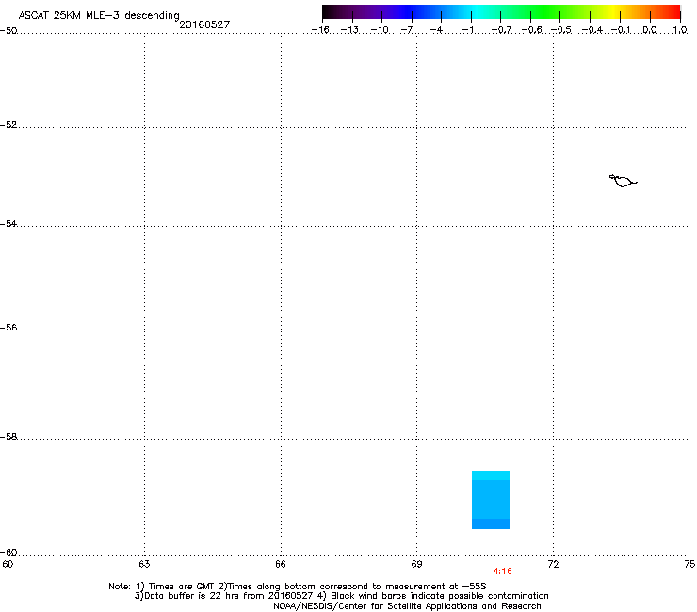Click the note about the 22 hrs data buffer

point(341,596)
